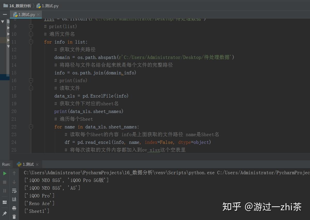The height and width of the screenshot is (220, 310).
Task: Click the python.exe path line in the console
Action: coord(167,173)
